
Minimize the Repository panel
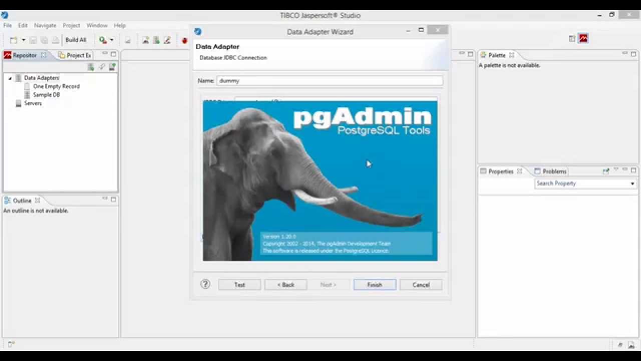pyautogui.click(x=105, y=54)
